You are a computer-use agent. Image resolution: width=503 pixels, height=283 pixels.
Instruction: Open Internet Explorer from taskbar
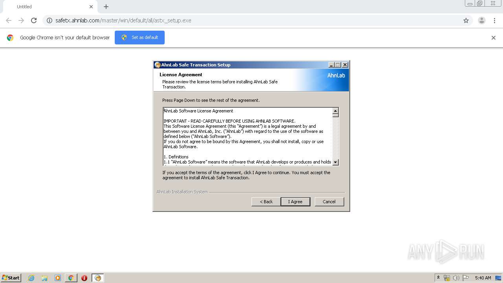click(x=31, y=278)
